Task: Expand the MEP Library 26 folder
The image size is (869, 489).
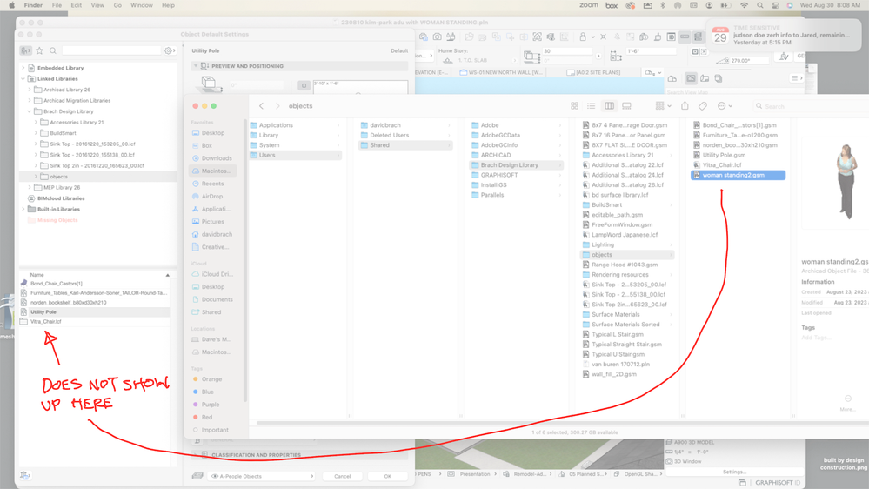Action: [30, 187]
